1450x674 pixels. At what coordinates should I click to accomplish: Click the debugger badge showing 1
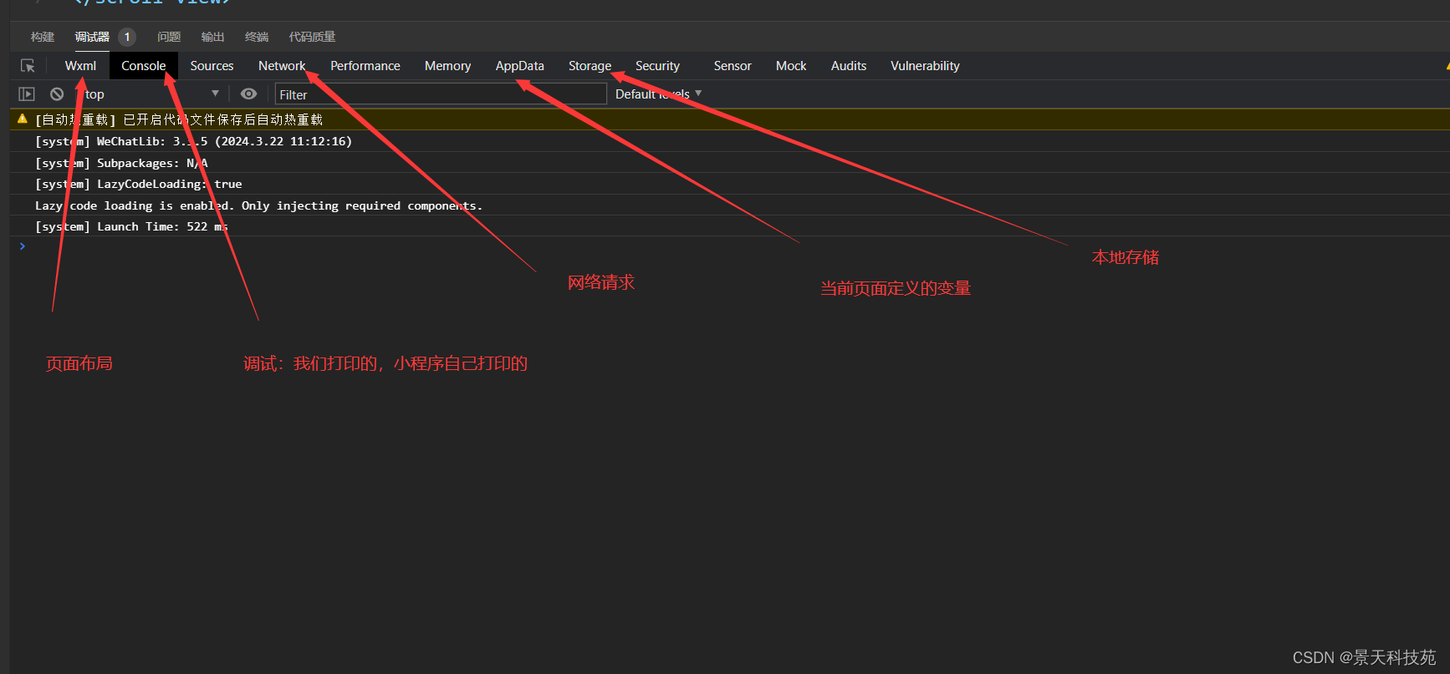[x=127, y=37]
